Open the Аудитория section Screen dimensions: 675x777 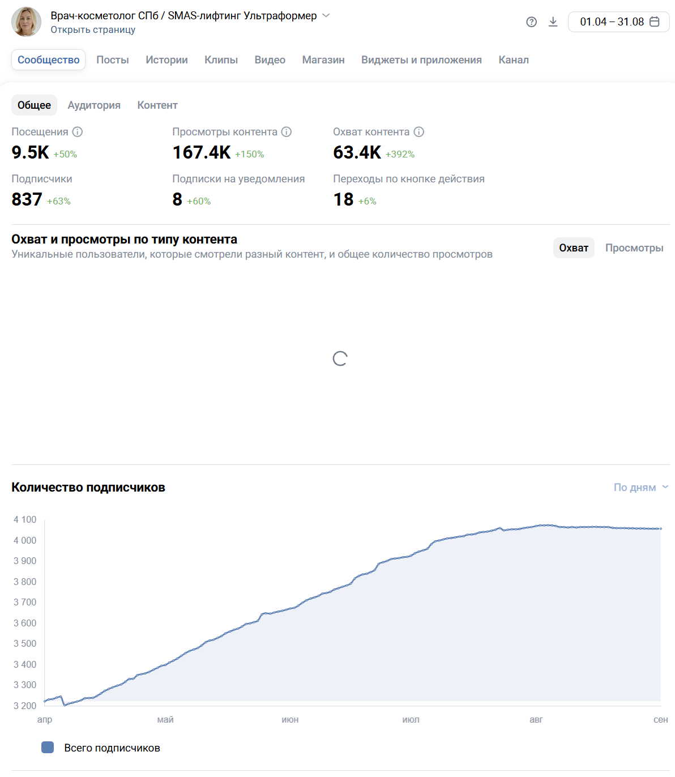[94, 105]
